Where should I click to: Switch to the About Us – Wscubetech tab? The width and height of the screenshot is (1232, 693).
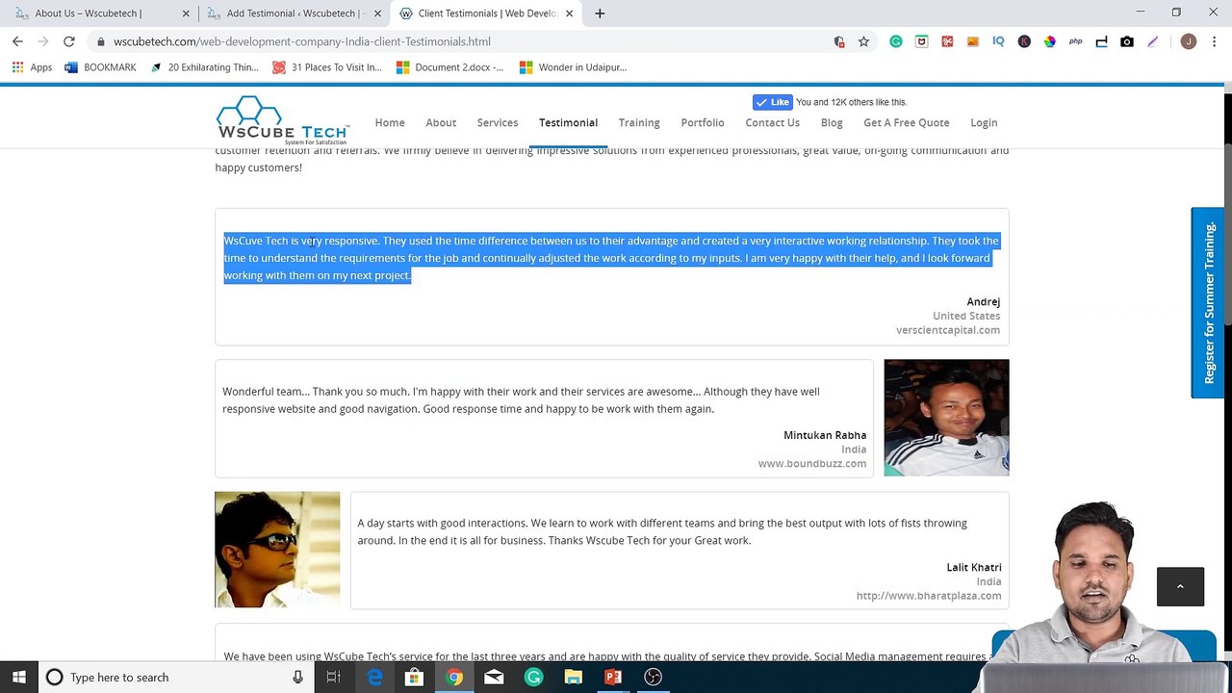coord(100,13)
